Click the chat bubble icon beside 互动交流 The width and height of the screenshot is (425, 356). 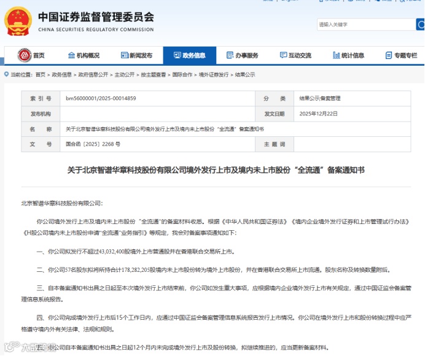pos(283,55)
